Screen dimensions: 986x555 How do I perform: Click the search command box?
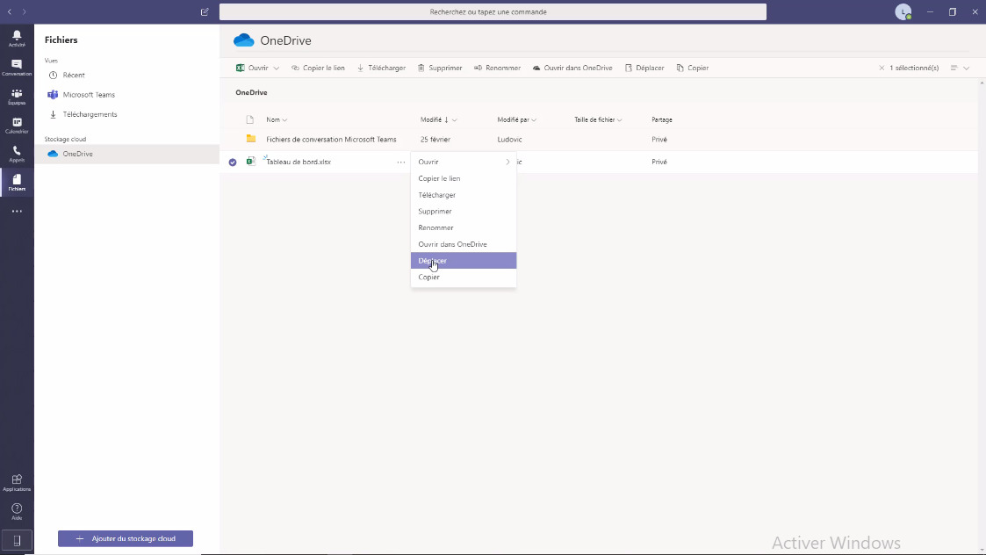click(493, 12)
